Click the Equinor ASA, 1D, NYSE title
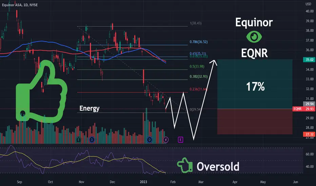This screenshot has height=186, width=316. (20, 5)
